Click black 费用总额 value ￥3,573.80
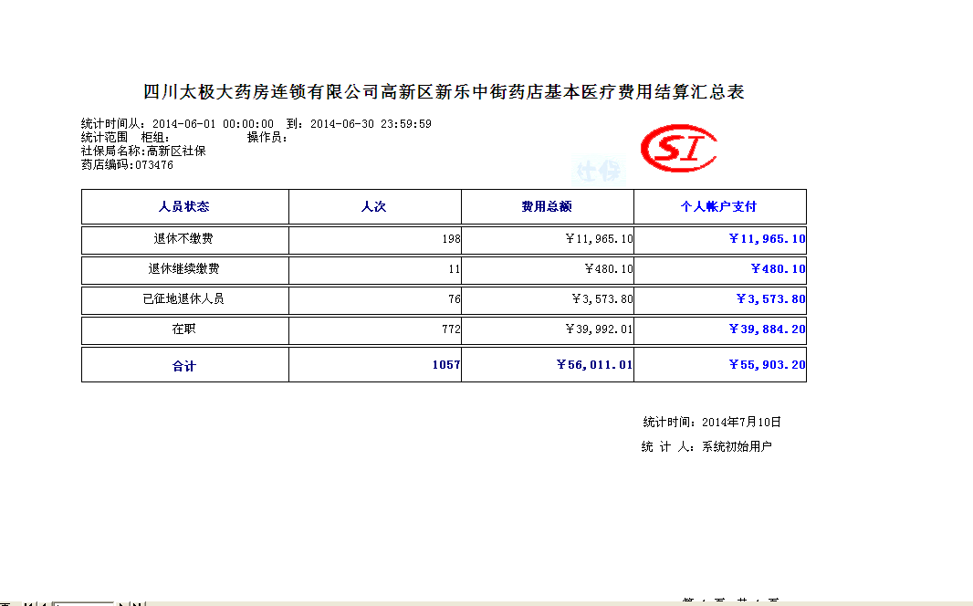Viewport: 973px width, 606px height. [x=602, y=299]
